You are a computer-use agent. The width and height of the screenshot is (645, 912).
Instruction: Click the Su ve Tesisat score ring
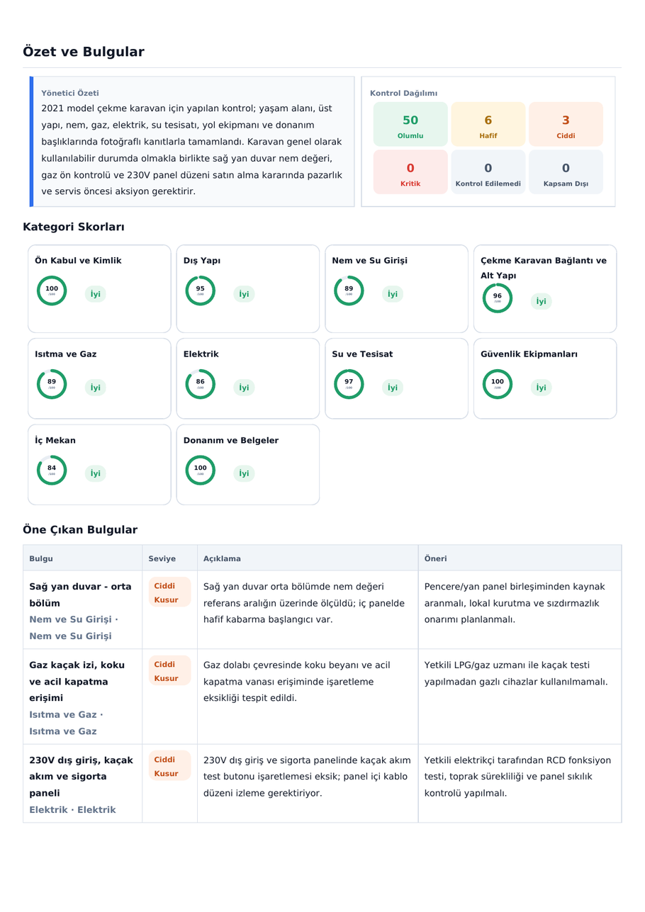(349, 384)
